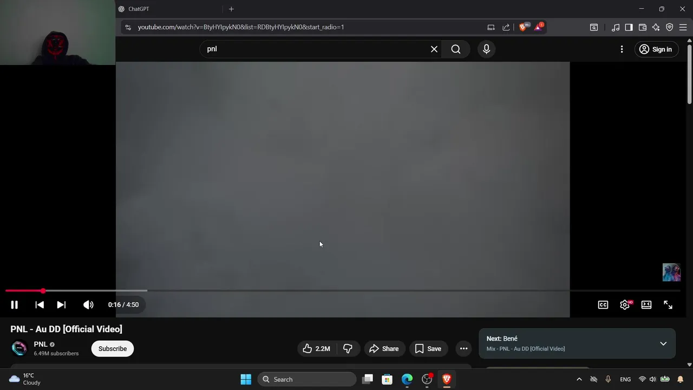Open the Brave playlist music icon
The image size is (693, 390).
click(616, 27)
